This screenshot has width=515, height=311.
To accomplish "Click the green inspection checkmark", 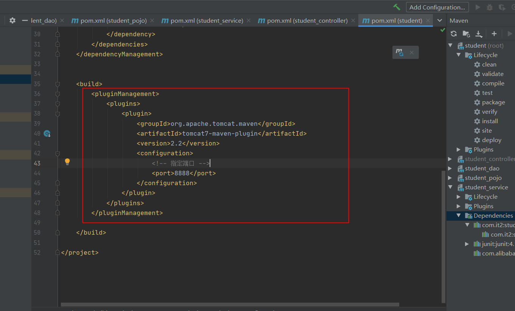I will click(x=442, y=30).
